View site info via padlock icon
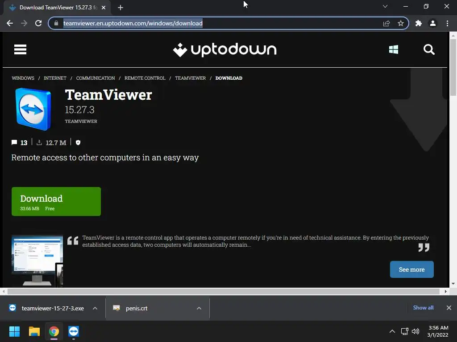This screenshot has width=457, height=342. [x=56, y=23]
